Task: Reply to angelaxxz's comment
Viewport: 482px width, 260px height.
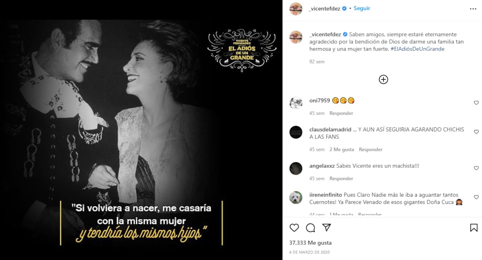Action: (341, 179)
